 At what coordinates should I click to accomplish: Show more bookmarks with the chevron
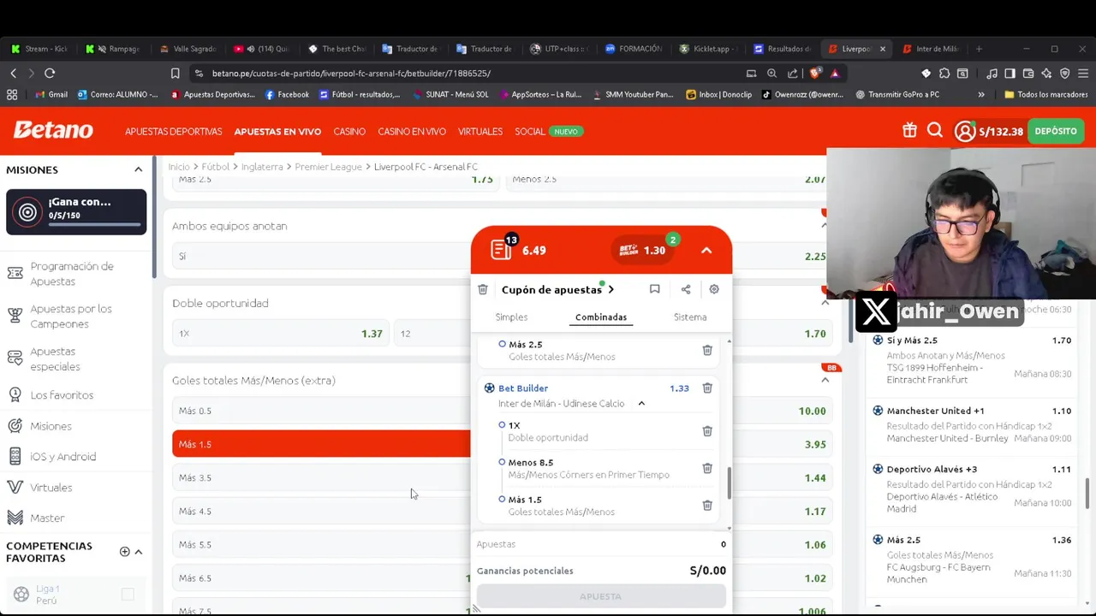[981, 94]
